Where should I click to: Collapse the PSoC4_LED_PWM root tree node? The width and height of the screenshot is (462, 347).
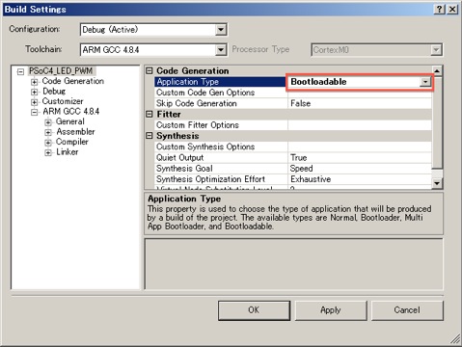click(x=20, y=71)
